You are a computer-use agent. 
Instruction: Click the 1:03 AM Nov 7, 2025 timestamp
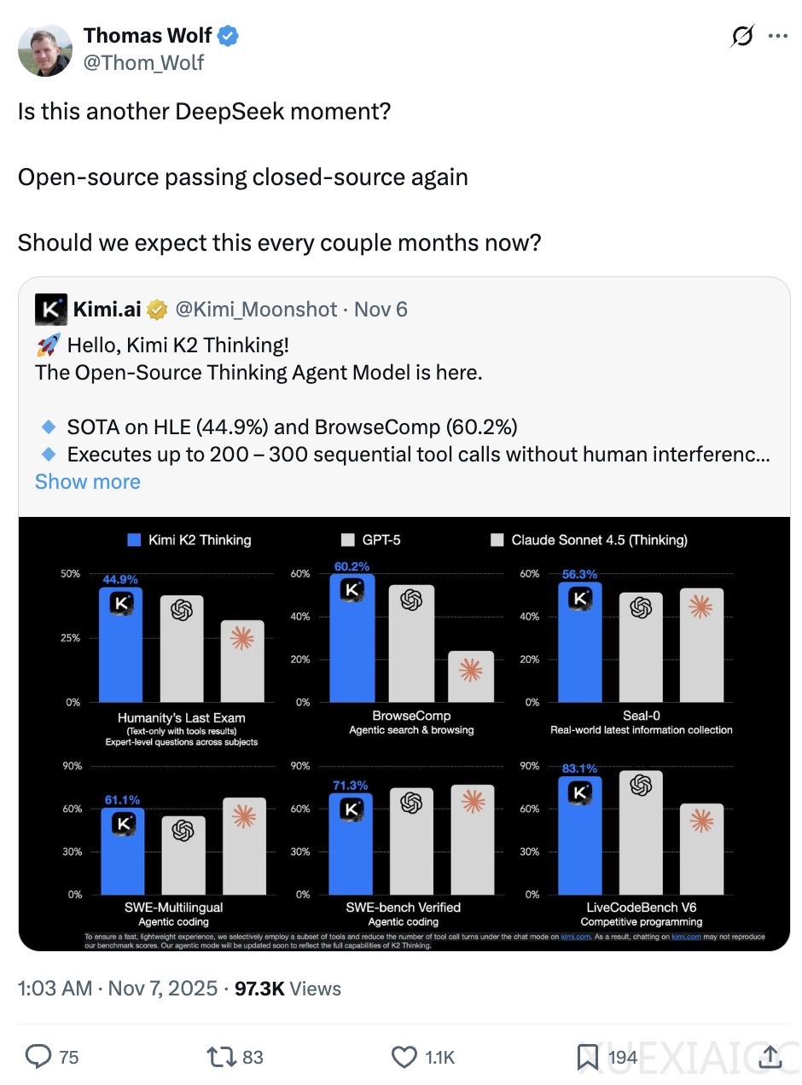pos(118,989)
